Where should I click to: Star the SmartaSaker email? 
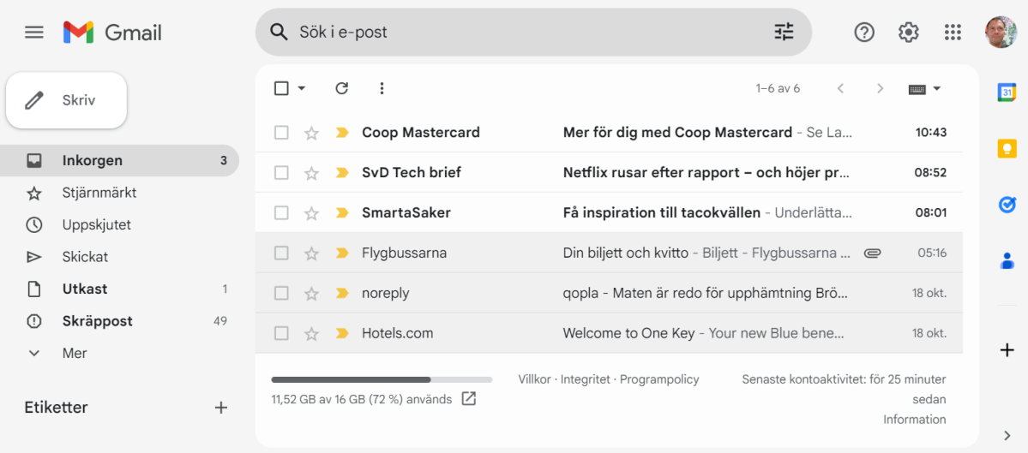pos(311,213)
